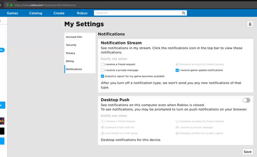Screen dimensions: 257x157
Task: Open the Games menu in navbar
Action: pos(13,13)
